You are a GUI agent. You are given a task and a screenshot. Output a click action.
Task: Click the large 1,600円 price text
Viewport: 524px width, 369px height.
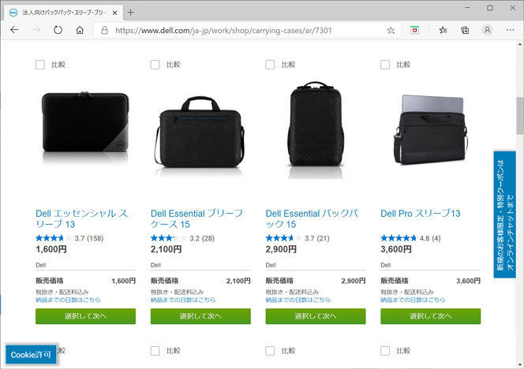(x=51, y=249)
